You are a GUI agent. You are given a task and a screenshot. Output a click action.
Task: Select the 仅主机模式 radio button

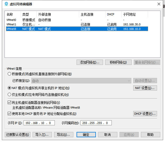[x=9, y=95]
